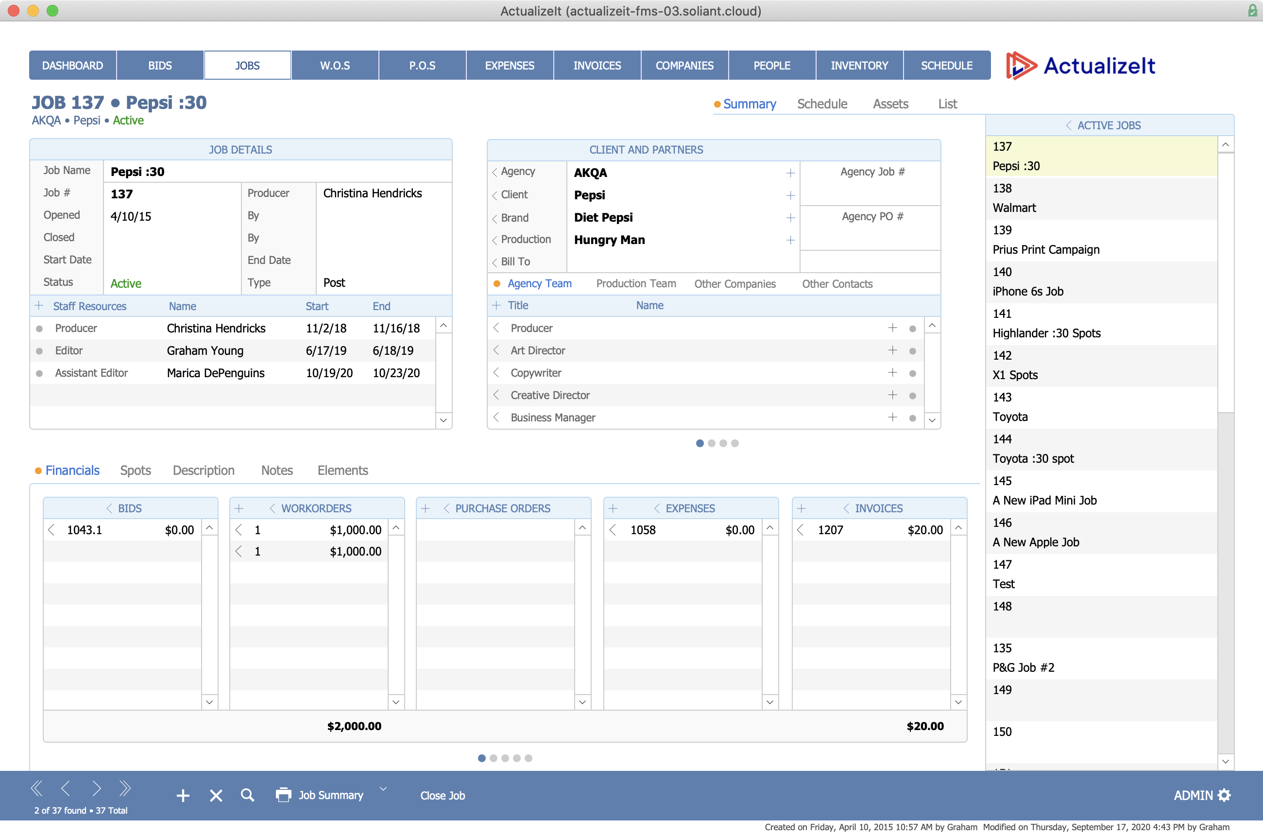The height and width of the screenshot is (836, 1263).
Task: Select second page dot under Financials panel
Action: (494, 758)
